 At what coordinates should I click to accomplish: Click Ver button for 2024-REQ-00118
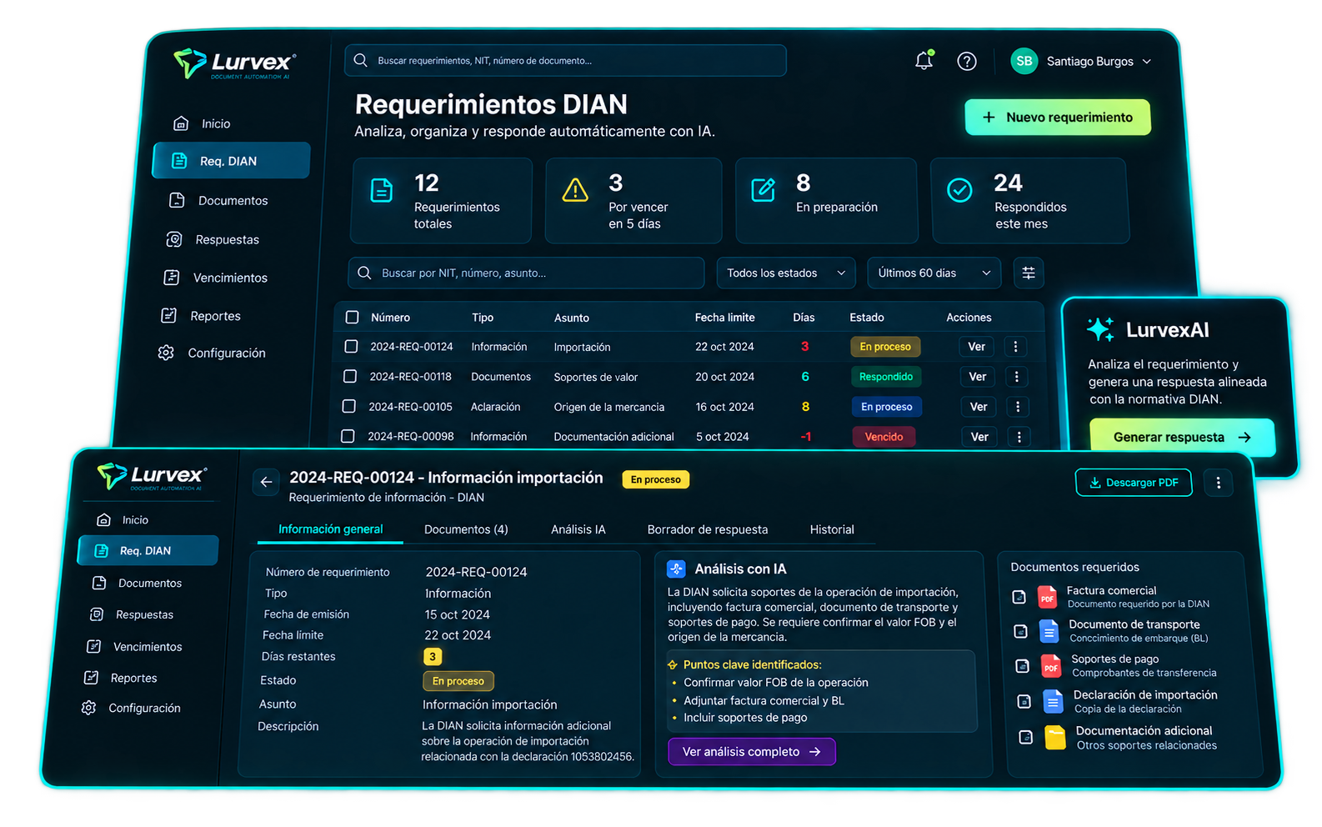(x=978, y=377)
